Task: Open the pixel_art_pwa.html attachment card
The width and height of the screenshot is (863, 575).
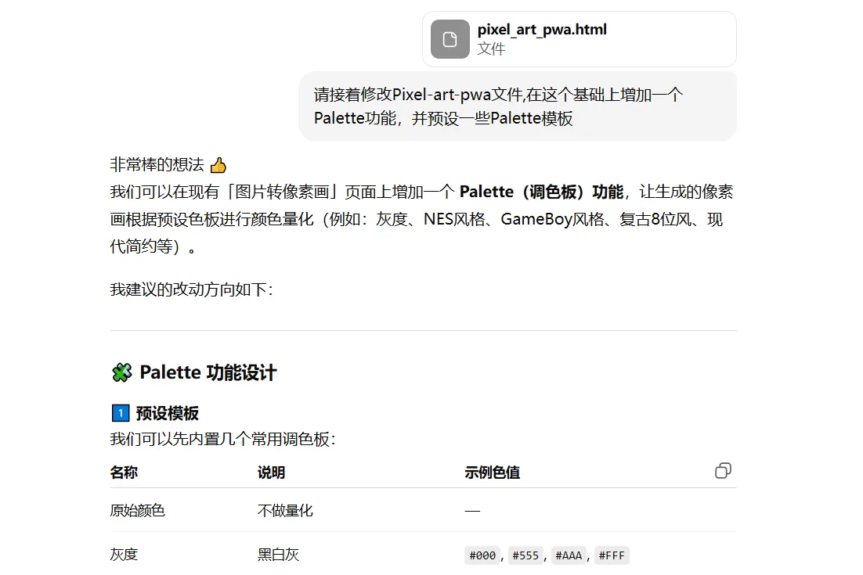Action: coord(578,38)
